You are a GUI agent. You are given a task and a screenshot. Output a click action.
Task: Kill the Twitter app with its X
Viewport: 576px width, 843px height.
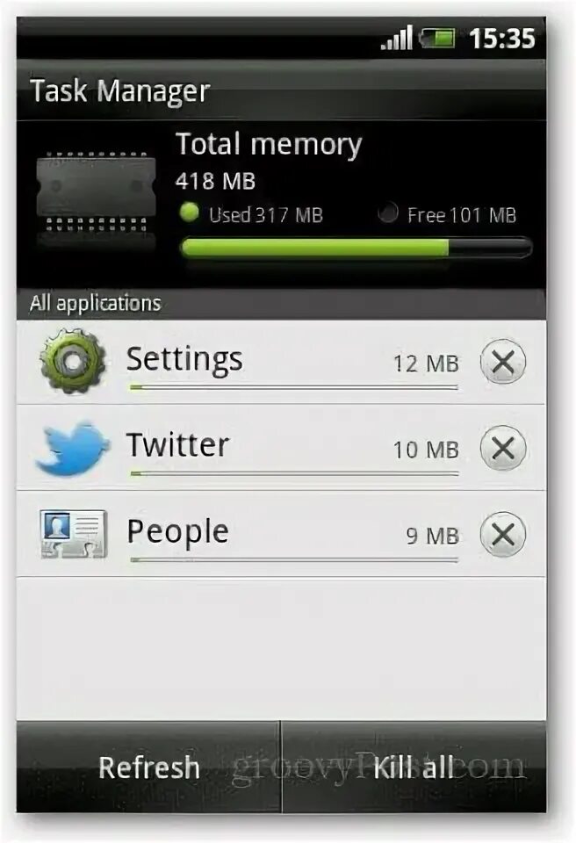[x=503, y=448]
